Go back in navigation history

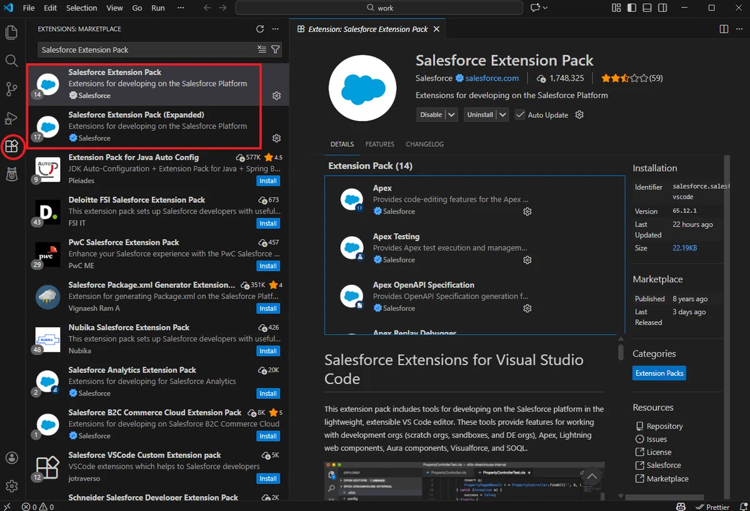[207, 8]
